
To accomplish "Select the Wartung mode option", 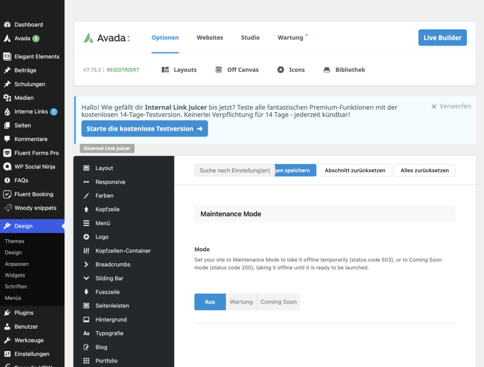I will [x=242, y=302].
